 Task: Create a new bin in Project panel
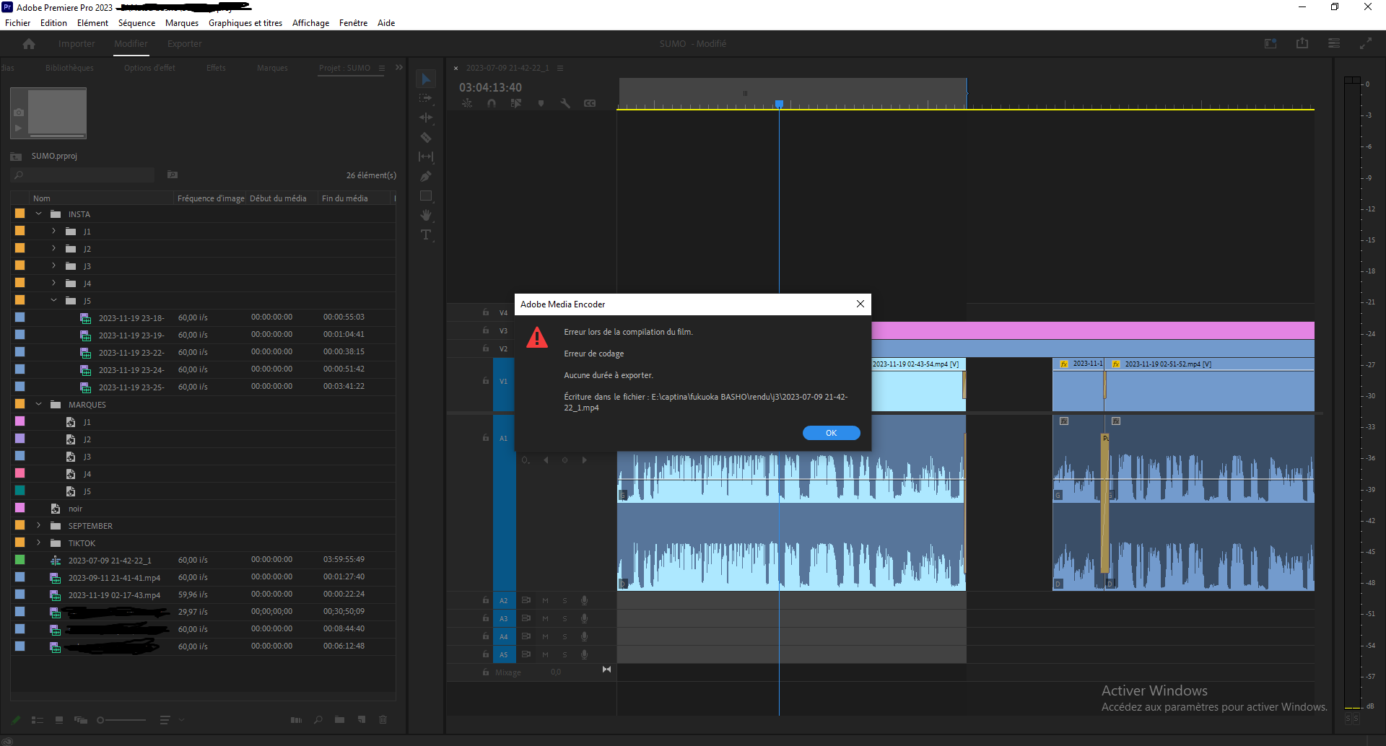point(339,720)
